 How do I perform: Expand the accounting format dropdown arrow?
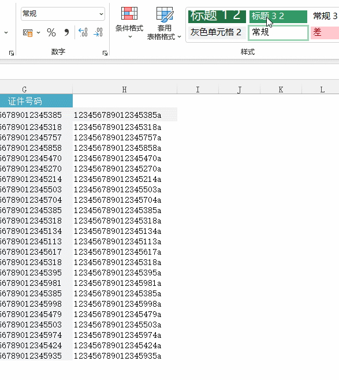[38, 32]
